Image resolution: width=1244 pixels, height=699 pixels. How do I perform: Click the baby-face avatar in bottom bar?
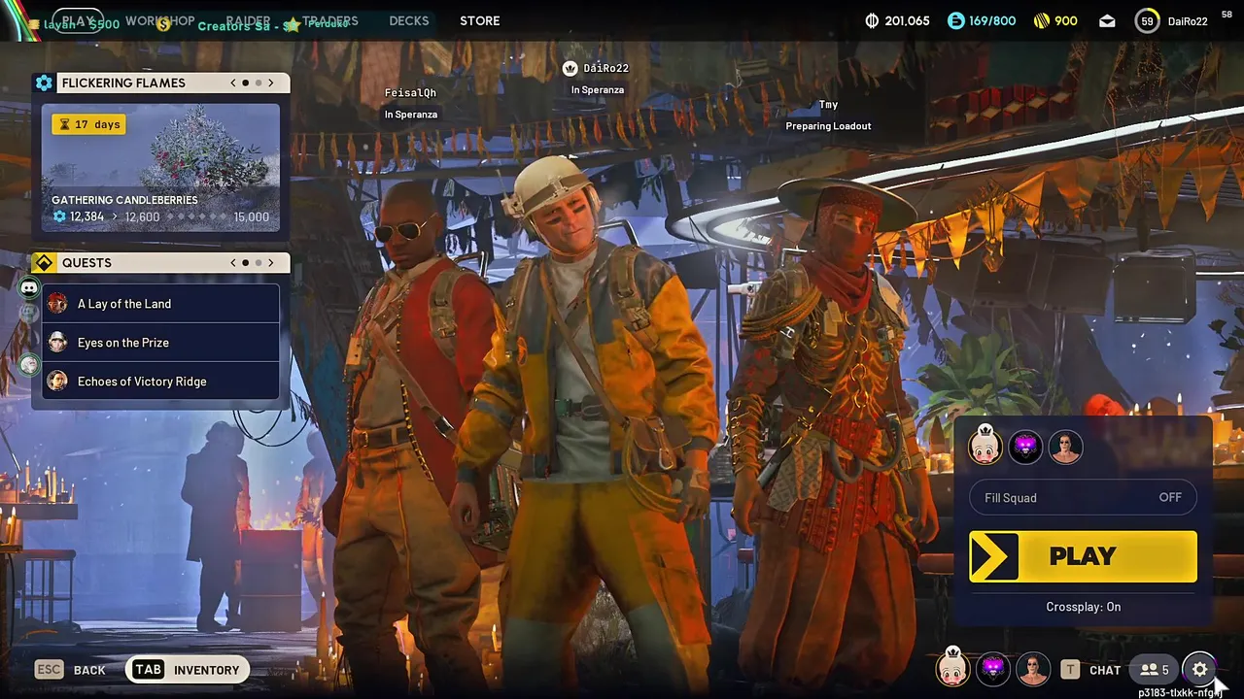tap(952, 668)
